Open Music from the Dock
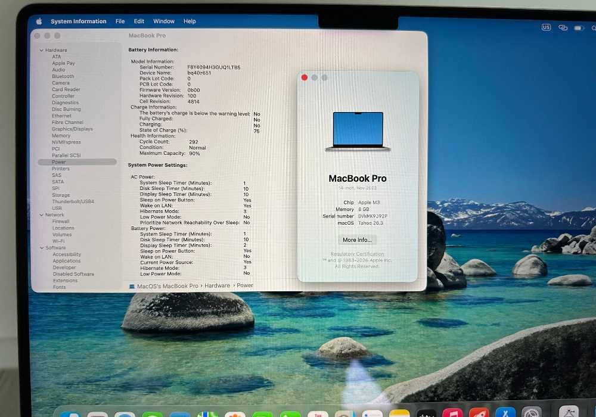 452,413
